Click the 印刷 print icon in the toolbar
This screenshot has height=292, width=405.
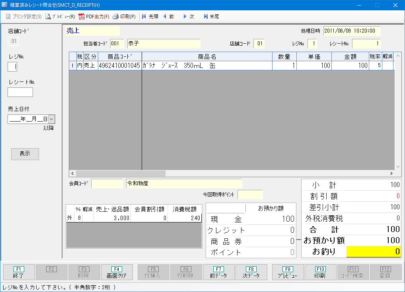pyautogui.click(x=123, y=17)
